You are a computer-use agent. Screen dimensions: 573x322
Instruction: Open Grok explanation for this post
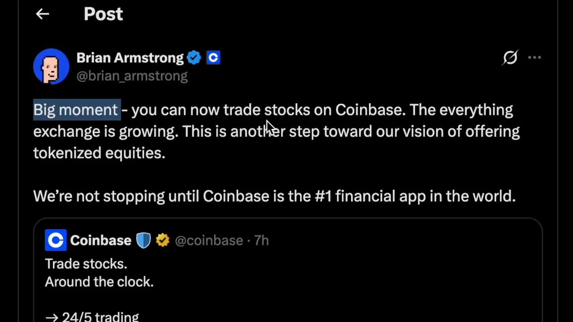(x=510, y=57)
